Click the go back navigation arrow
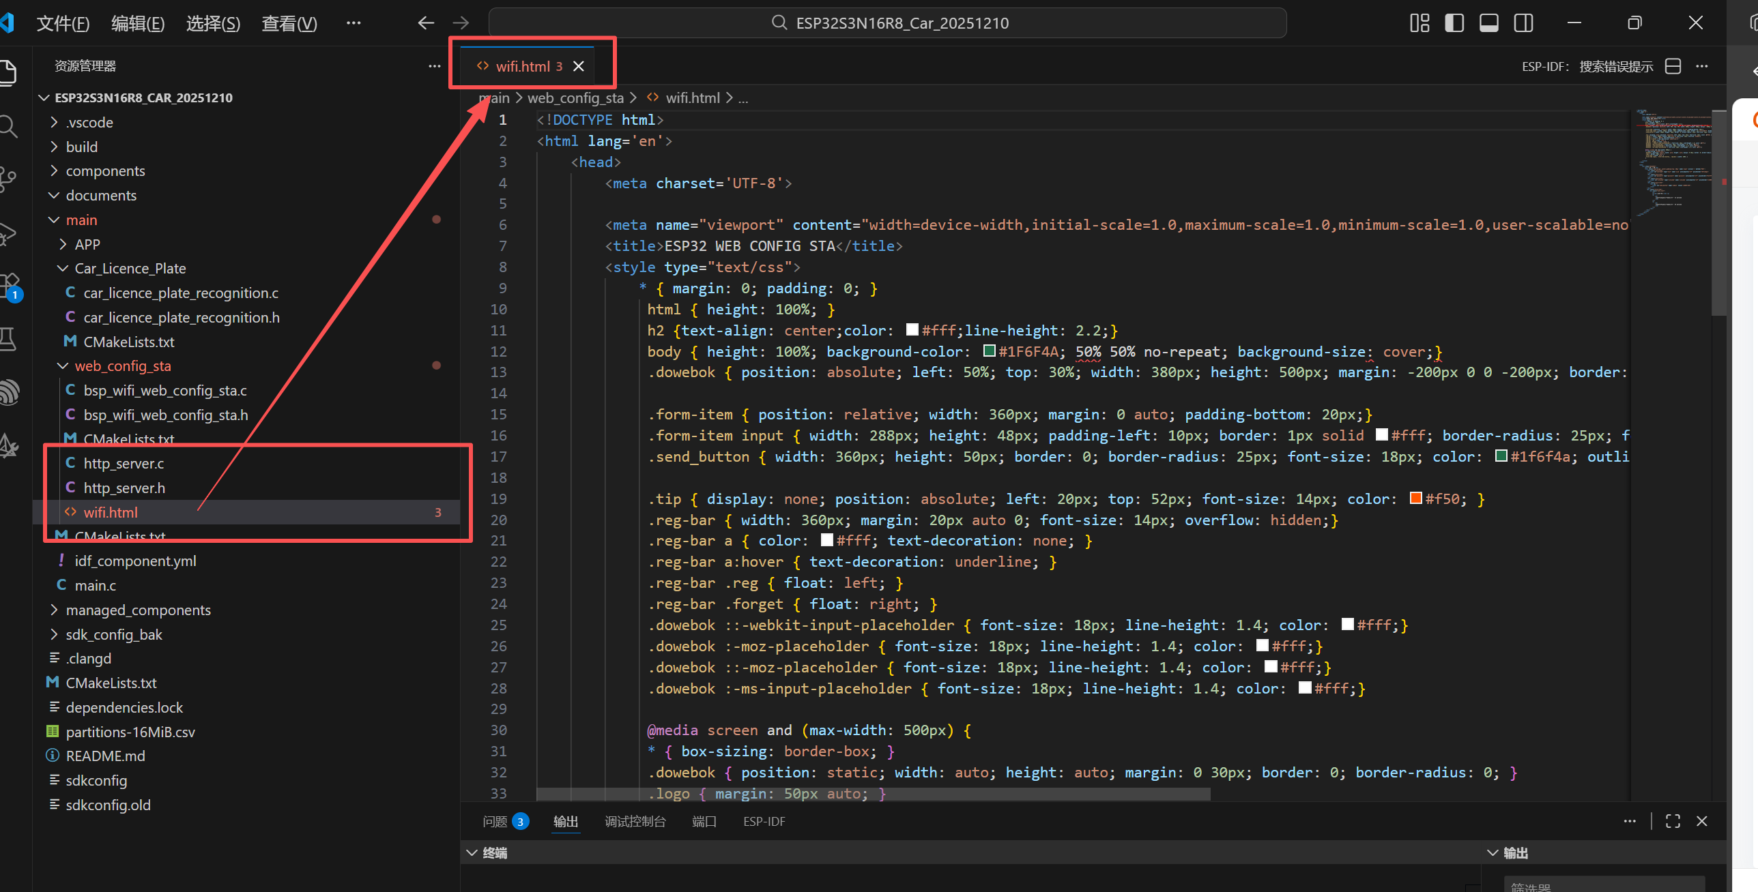The height and width of the screenshot is (892, 1758). [x=426, y=23]
